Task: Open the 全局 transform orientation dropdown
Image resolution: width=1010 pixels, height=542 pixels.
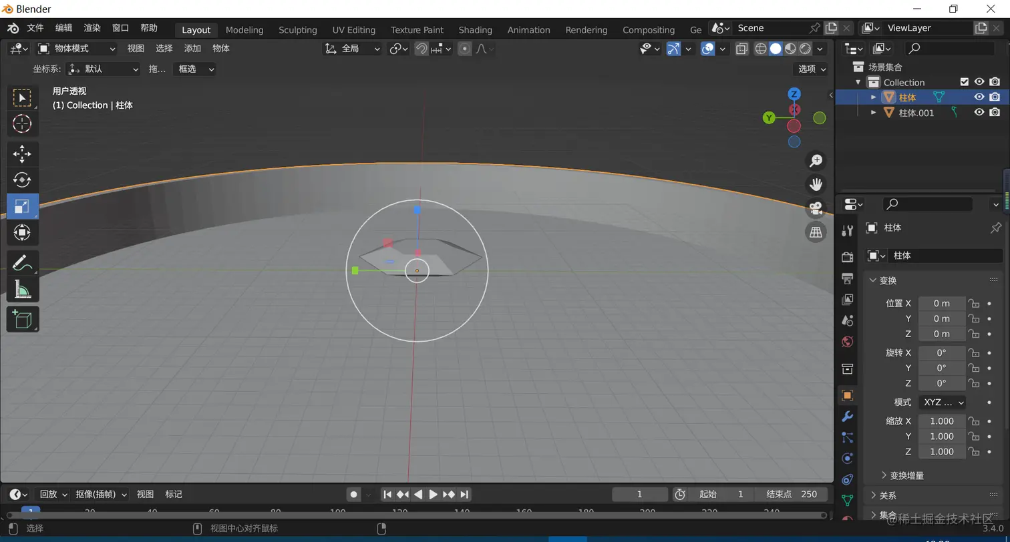Action: pyautogui.click(x=352, y=48)
